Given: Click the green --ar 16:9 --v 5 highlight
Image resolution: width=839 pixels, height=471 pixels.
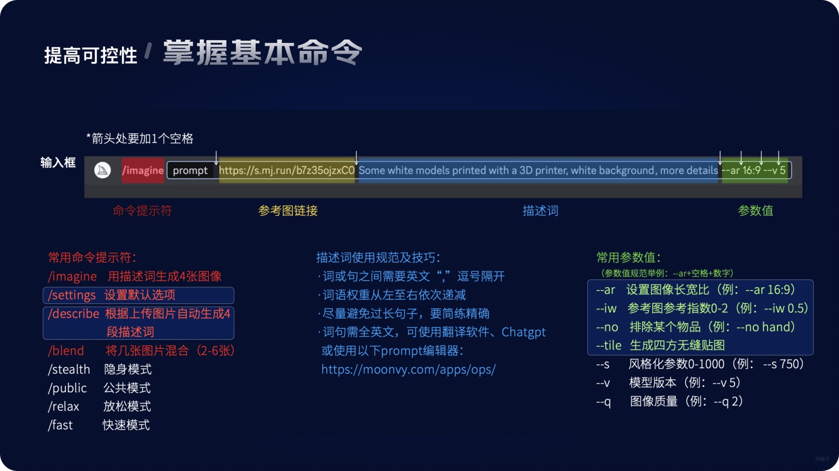Looking at the screenshot, I should (x=755, y=170).
